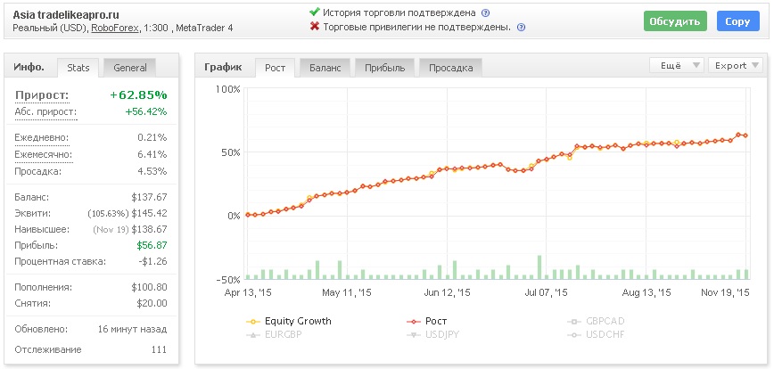This screenshot has width=774, height=369.
Task: Select the Баланс chart tab
Action: (325, 68)
